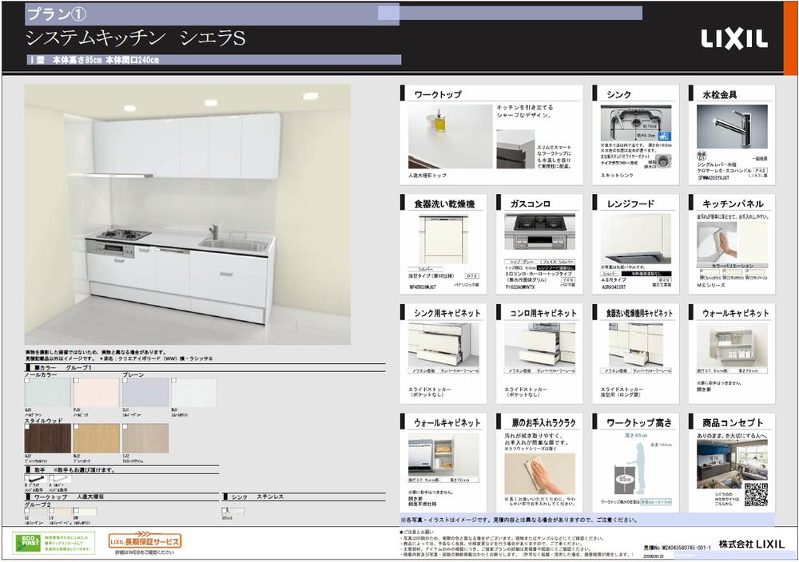Screen dimensions: 799x562
Task: Click the 株式会社 LIXIL footer logo
Action: coord(752,544)
